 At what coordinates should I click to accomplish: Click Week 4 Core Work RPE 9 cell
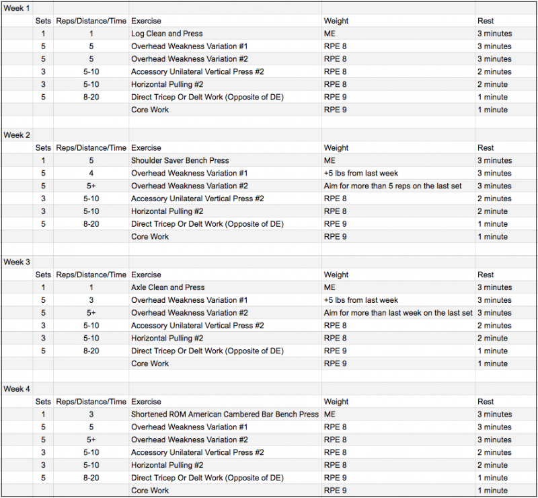tap(398, 491)
